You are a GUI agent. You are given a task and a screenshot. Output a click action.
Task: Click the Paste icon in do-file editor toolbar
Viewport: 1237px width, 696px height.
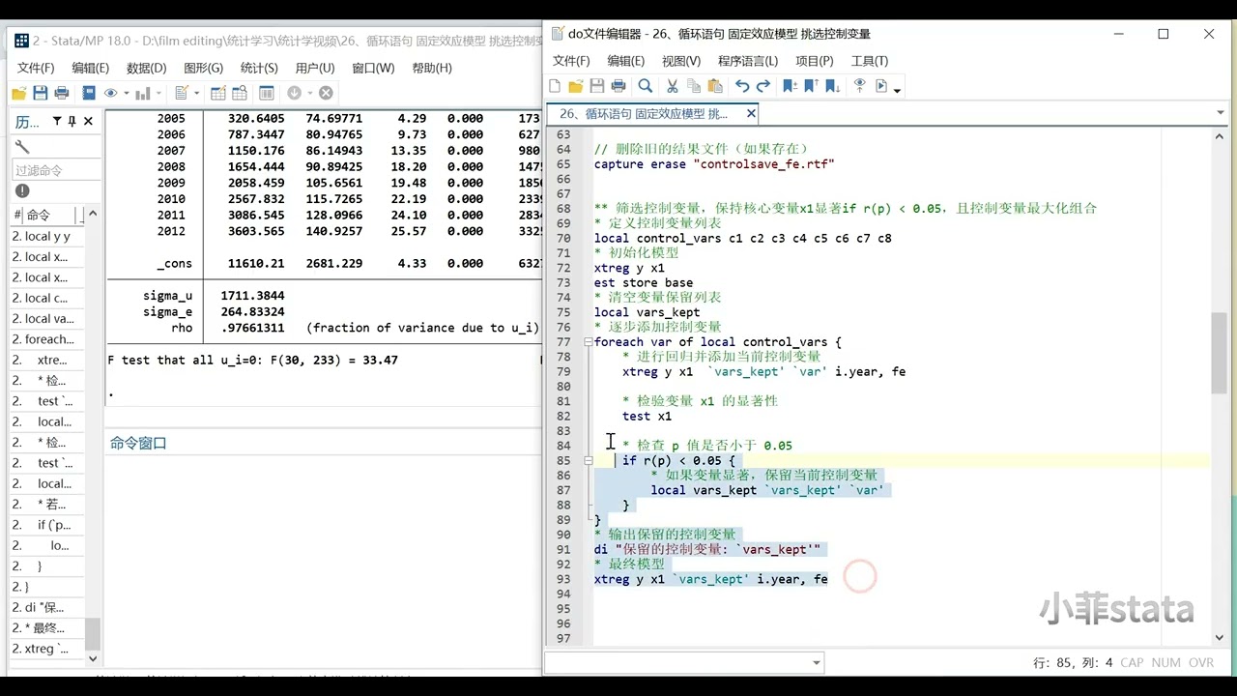715,86
